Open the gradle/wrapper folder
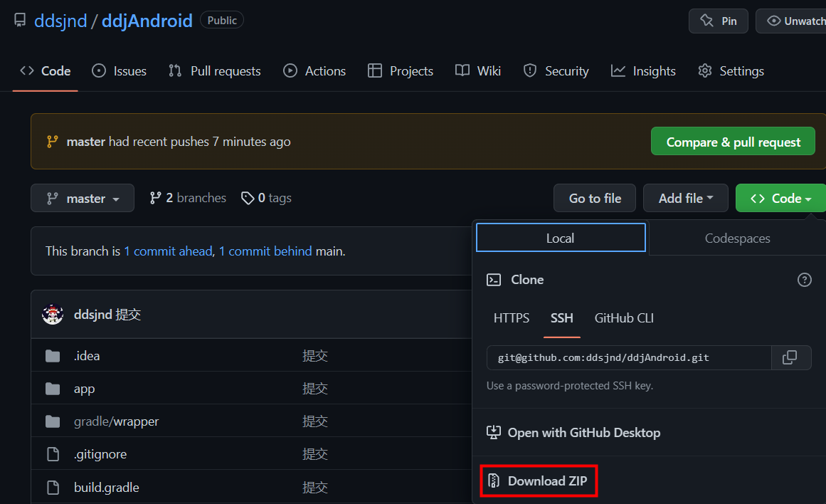 point(116,421)
